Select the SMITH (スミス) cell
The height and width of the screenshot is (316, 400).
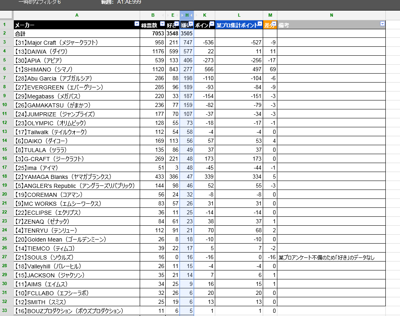[77, 302]
